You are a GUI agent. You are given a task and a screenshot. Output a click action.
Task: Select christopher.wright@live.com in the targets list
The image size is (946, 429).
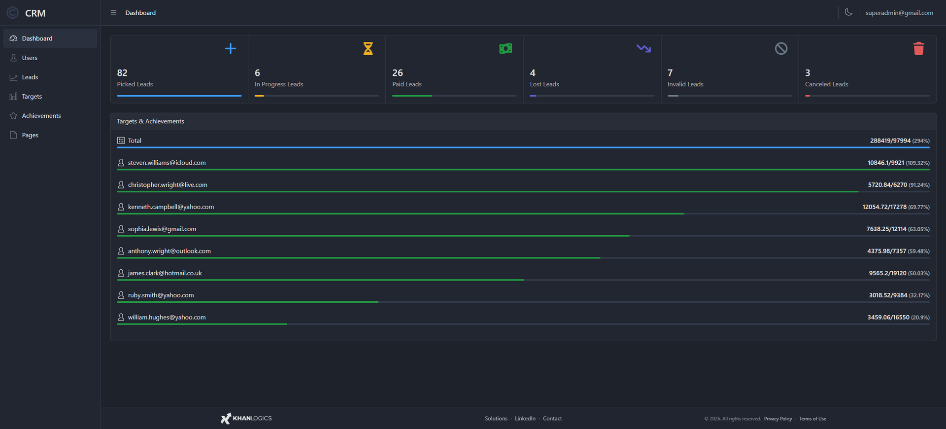point(168,185)
